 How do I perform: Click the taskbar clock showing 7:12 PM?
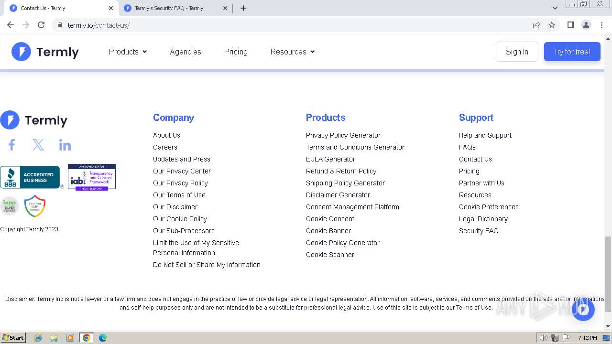[587, 338]
